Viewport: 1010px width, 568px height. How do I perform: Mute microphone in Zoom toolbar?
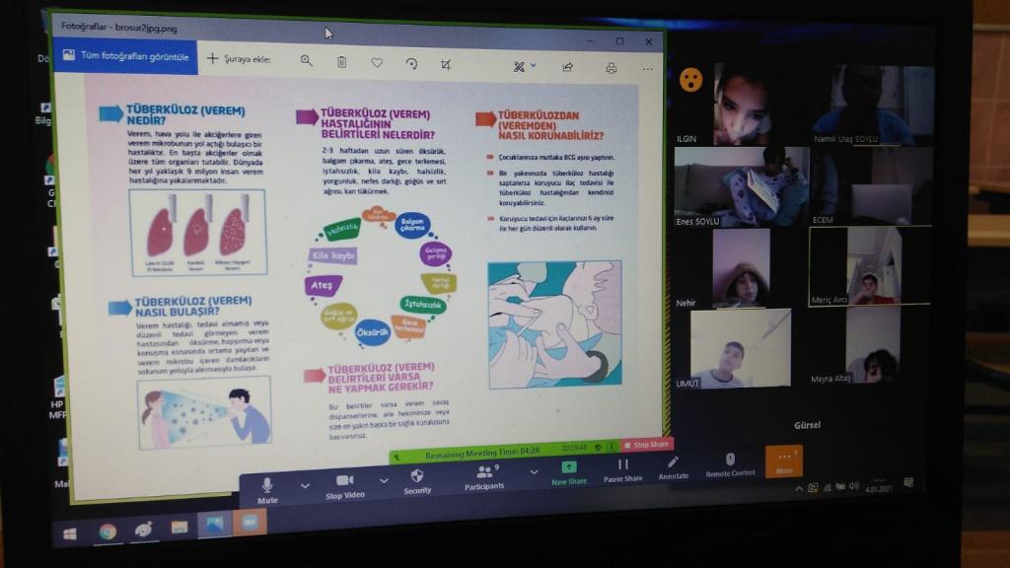pos(267,491)
